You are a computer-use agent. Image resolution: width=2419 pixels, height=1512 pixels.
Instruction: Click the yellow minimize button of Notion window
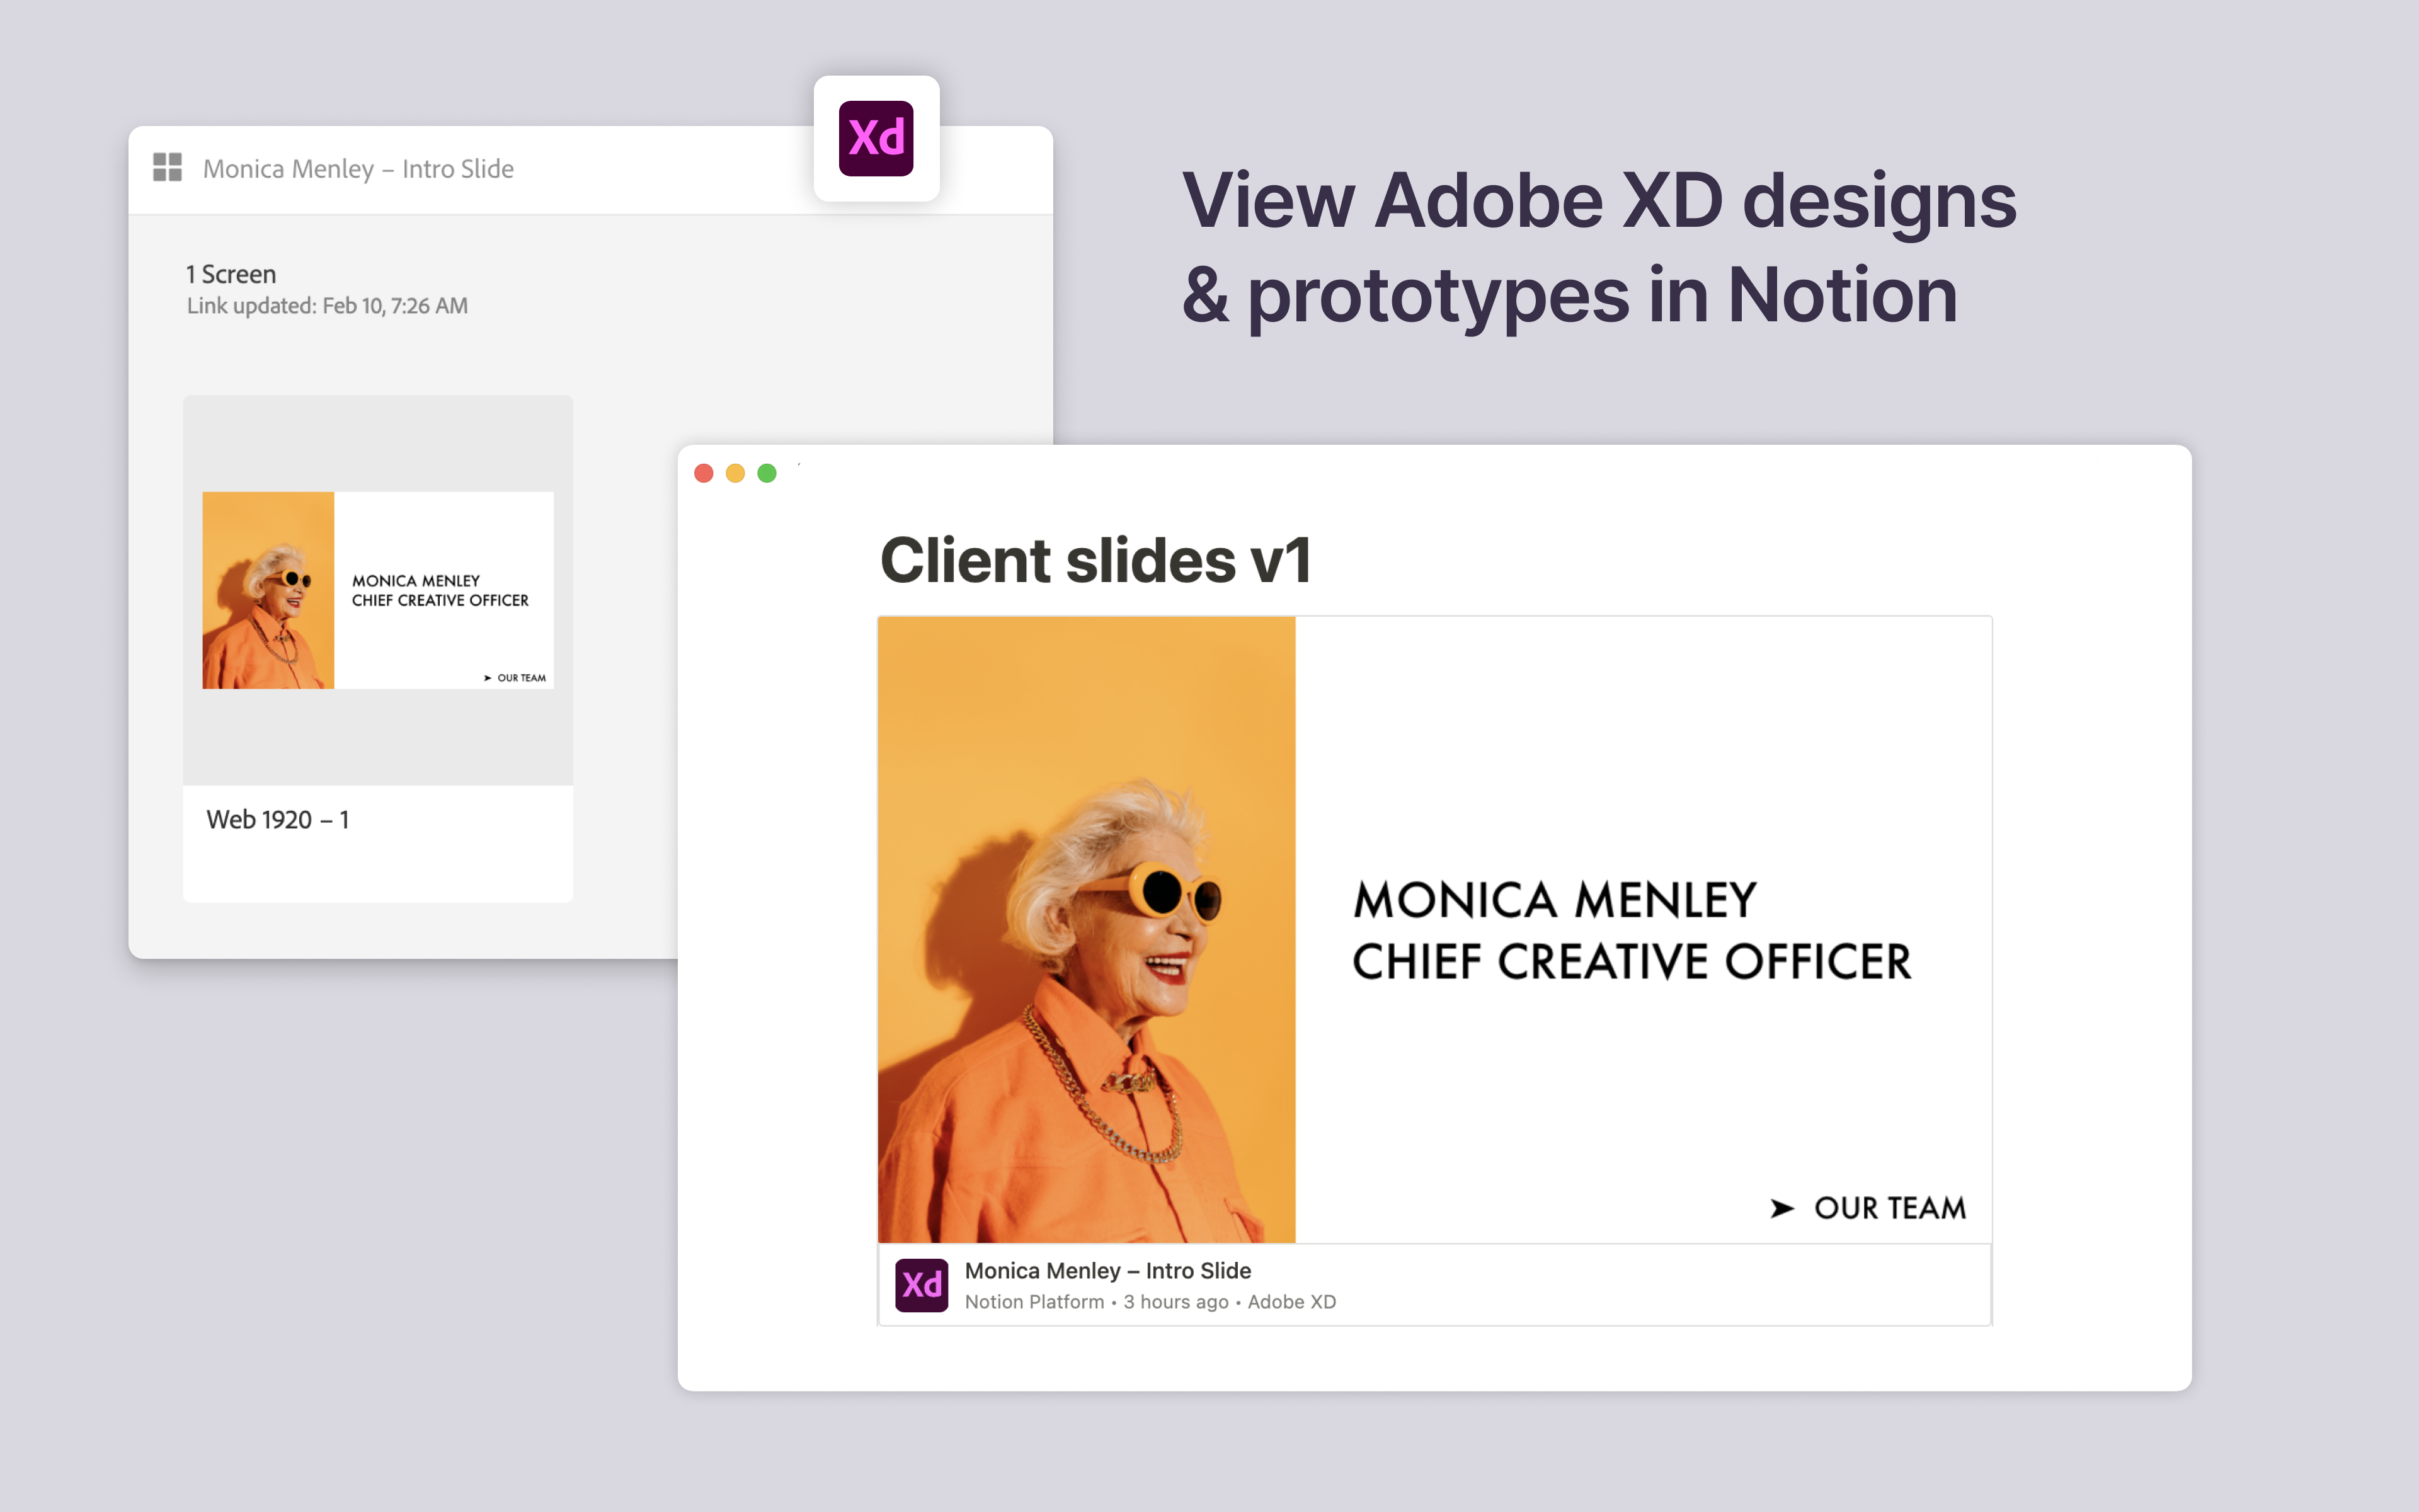(x=736, y=473)
